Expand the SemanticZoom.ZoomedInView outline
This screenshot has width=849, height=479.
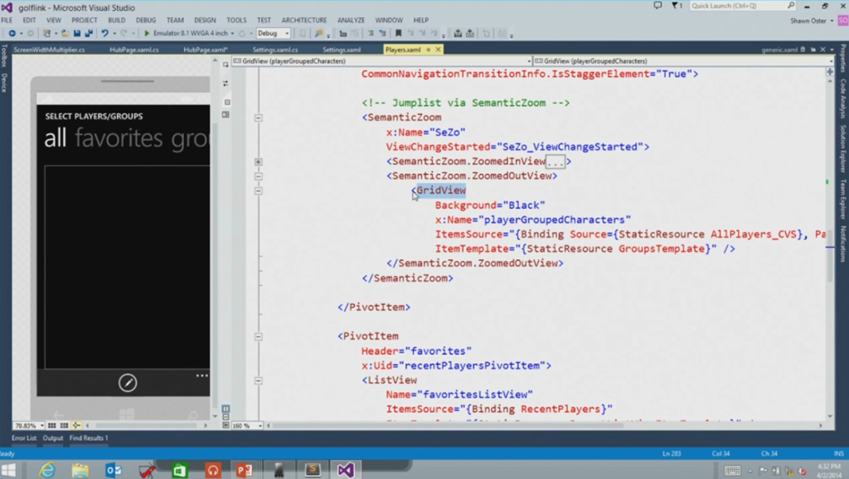click(x=259, y=162)
